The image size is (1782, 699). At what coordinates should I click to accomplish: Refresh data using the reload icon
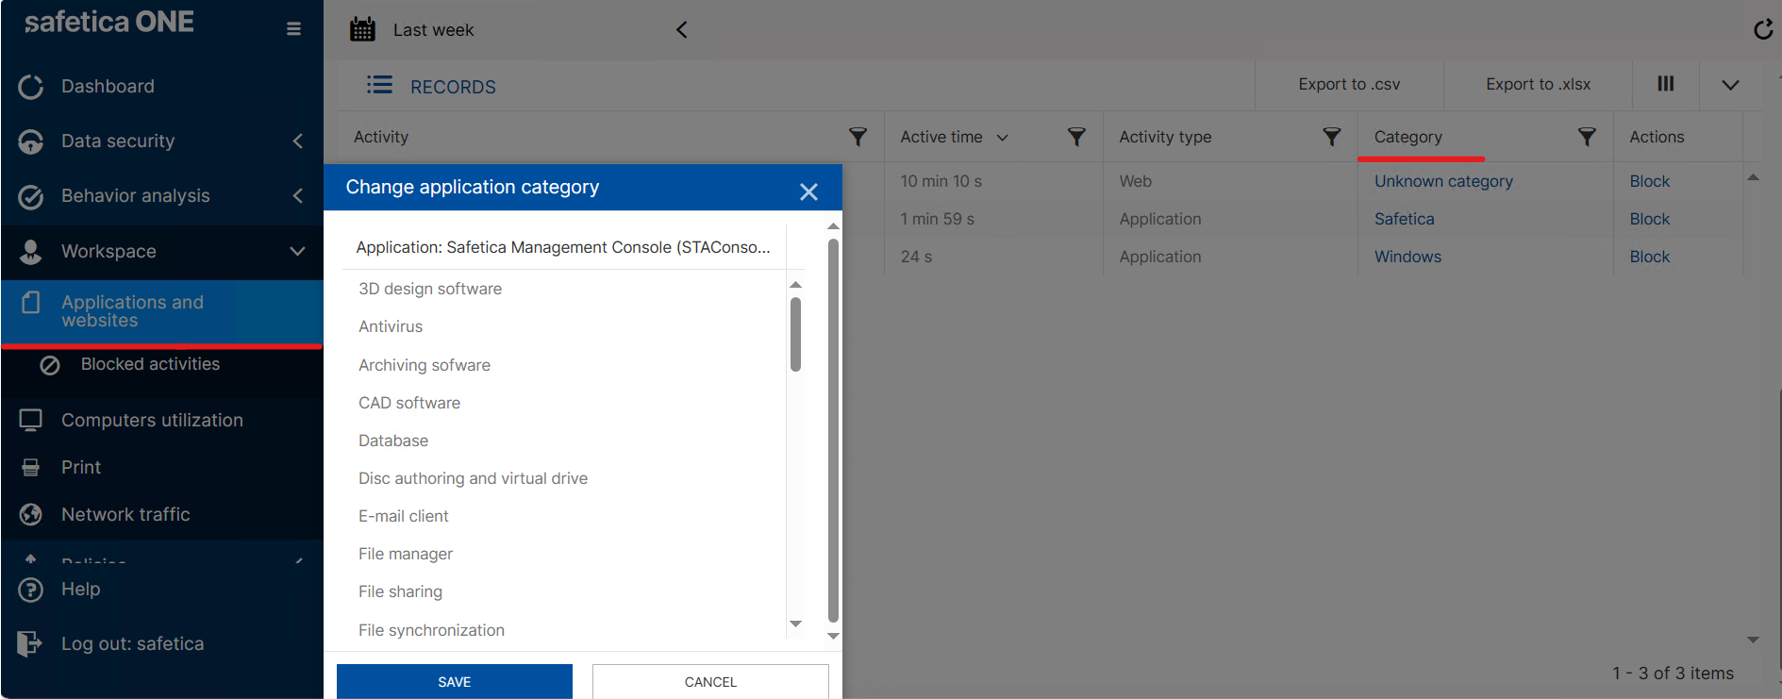pyautogui.click(x=1763, y=30)
